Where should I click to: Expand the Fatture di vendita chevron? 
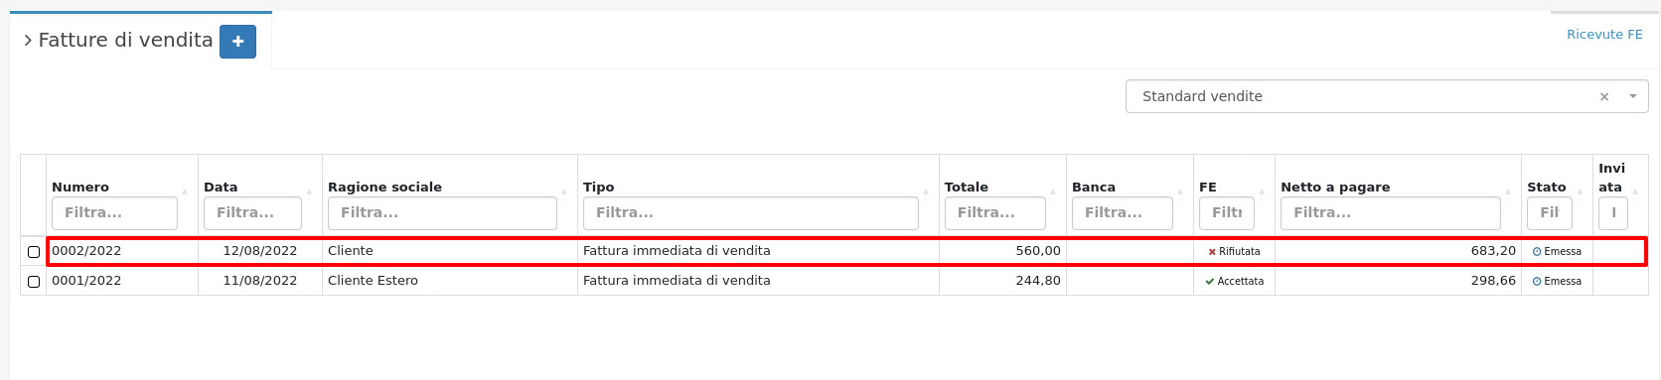click(x=28, y=41)
